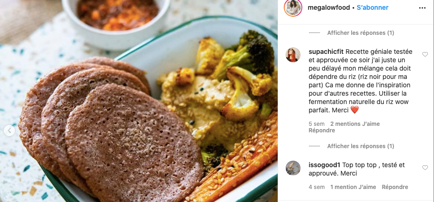Open the megalowfood profile picture
Viewport: 434px width, 202px height.
[293, 8]
